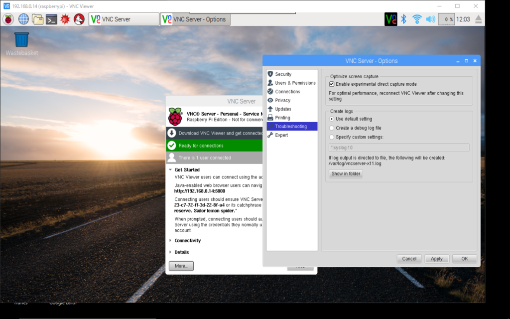Click the eject icon in the panel

click(478, 19)
